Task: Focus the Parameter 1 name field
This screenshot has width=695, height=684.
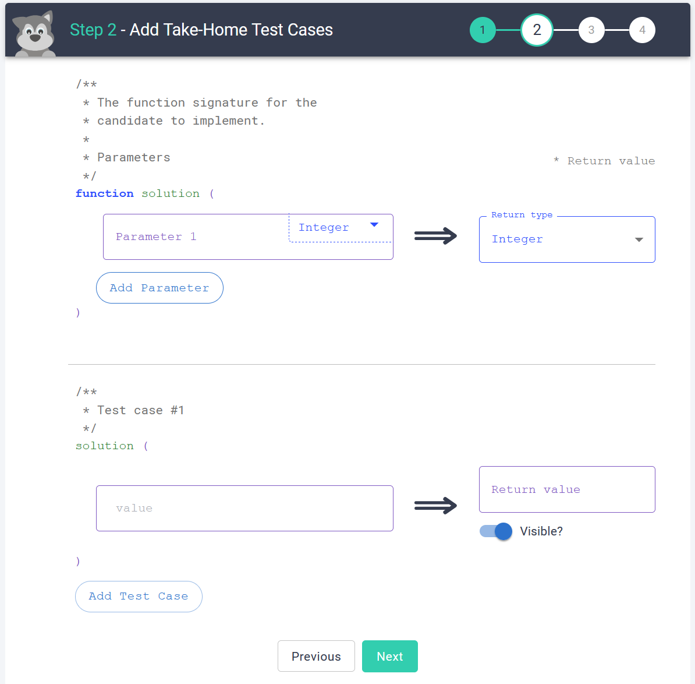Action: 192,237
